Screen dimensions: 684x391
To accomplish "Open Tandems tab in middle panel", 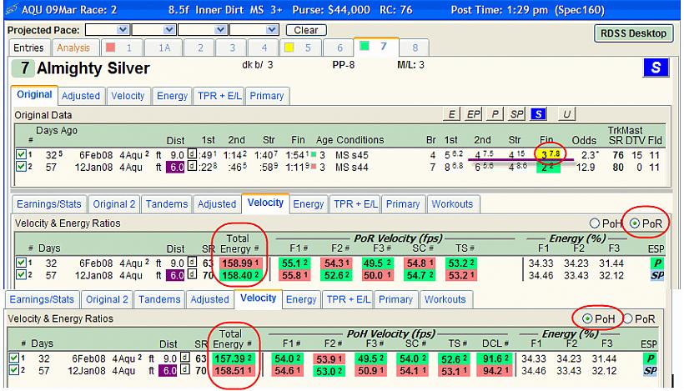I will [x=167, y=204].
